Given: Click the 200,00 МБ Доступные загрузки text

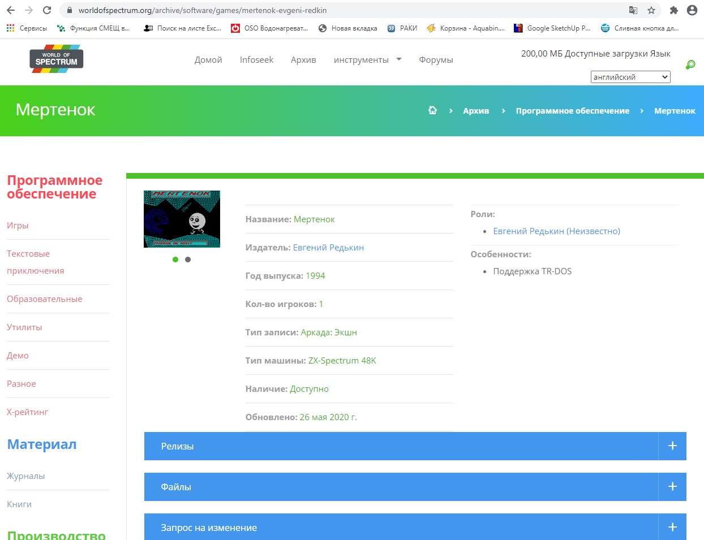Looking at the screenshot, I should click(x=584, y=54).
